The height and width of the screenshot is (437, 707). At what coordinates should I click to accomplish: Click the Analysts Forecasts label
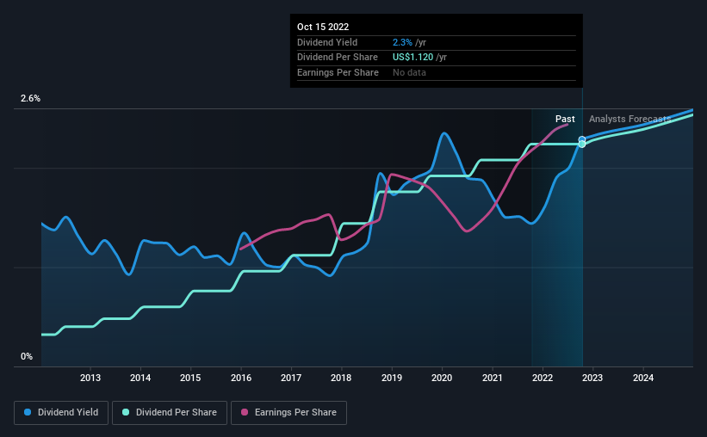[x=629, y=119]
